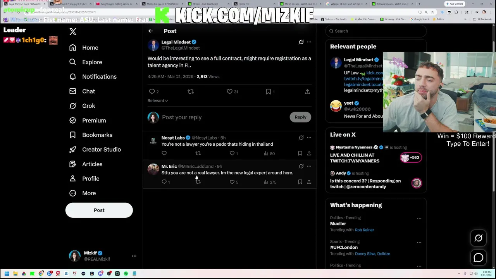Click the X logo icon
Image resolution: width=496 pixels, height=279 pixels.
pos(73,31)
